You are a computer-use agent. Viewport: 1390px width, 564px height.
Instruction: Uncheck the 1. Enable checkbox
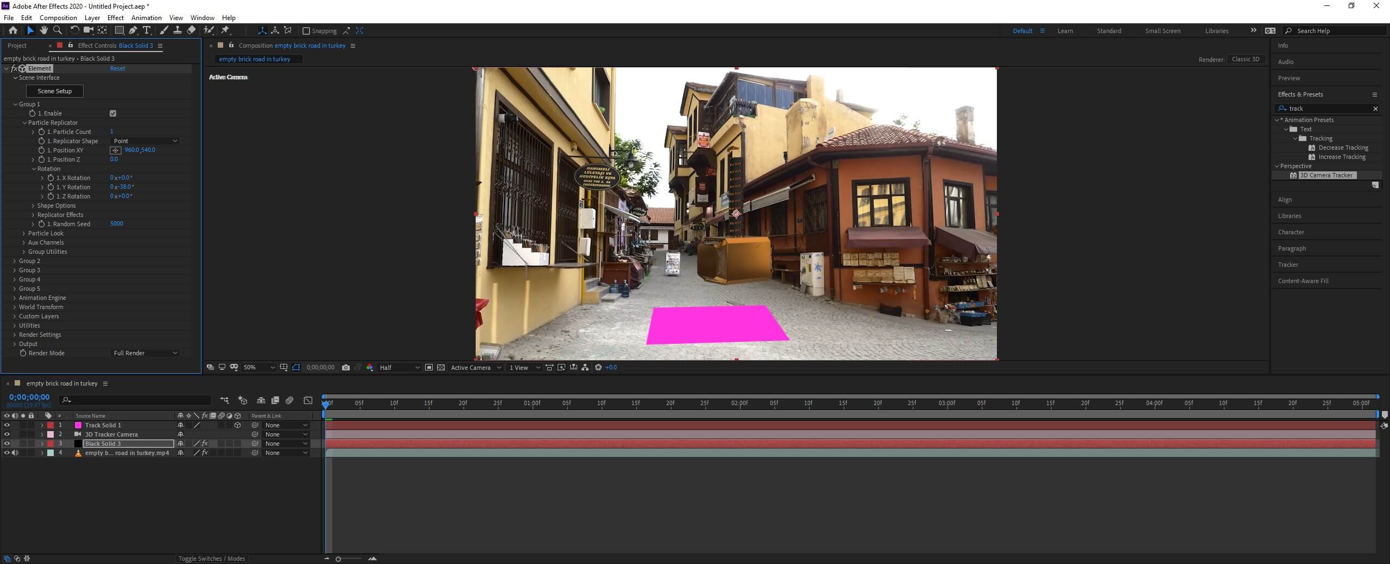click(x=113, y=113)
